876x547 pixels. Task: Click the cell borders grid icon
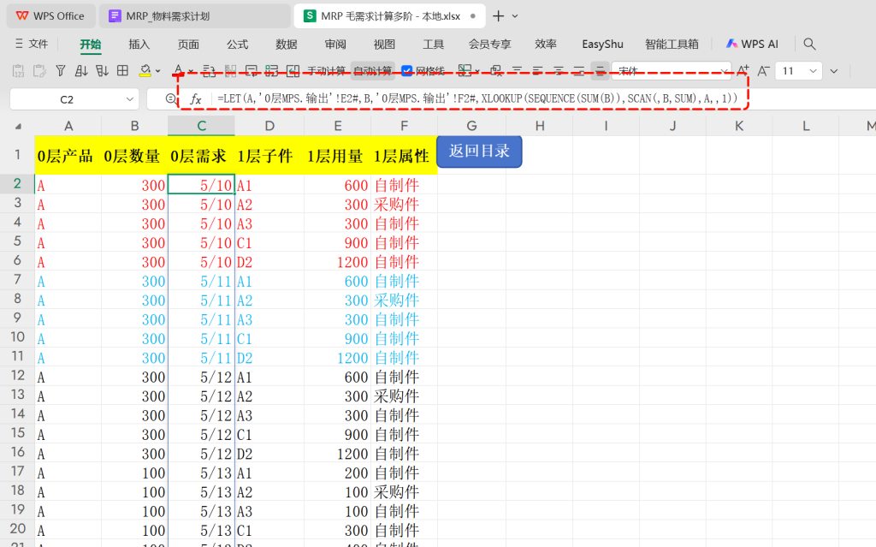click(x=122, y=70)
